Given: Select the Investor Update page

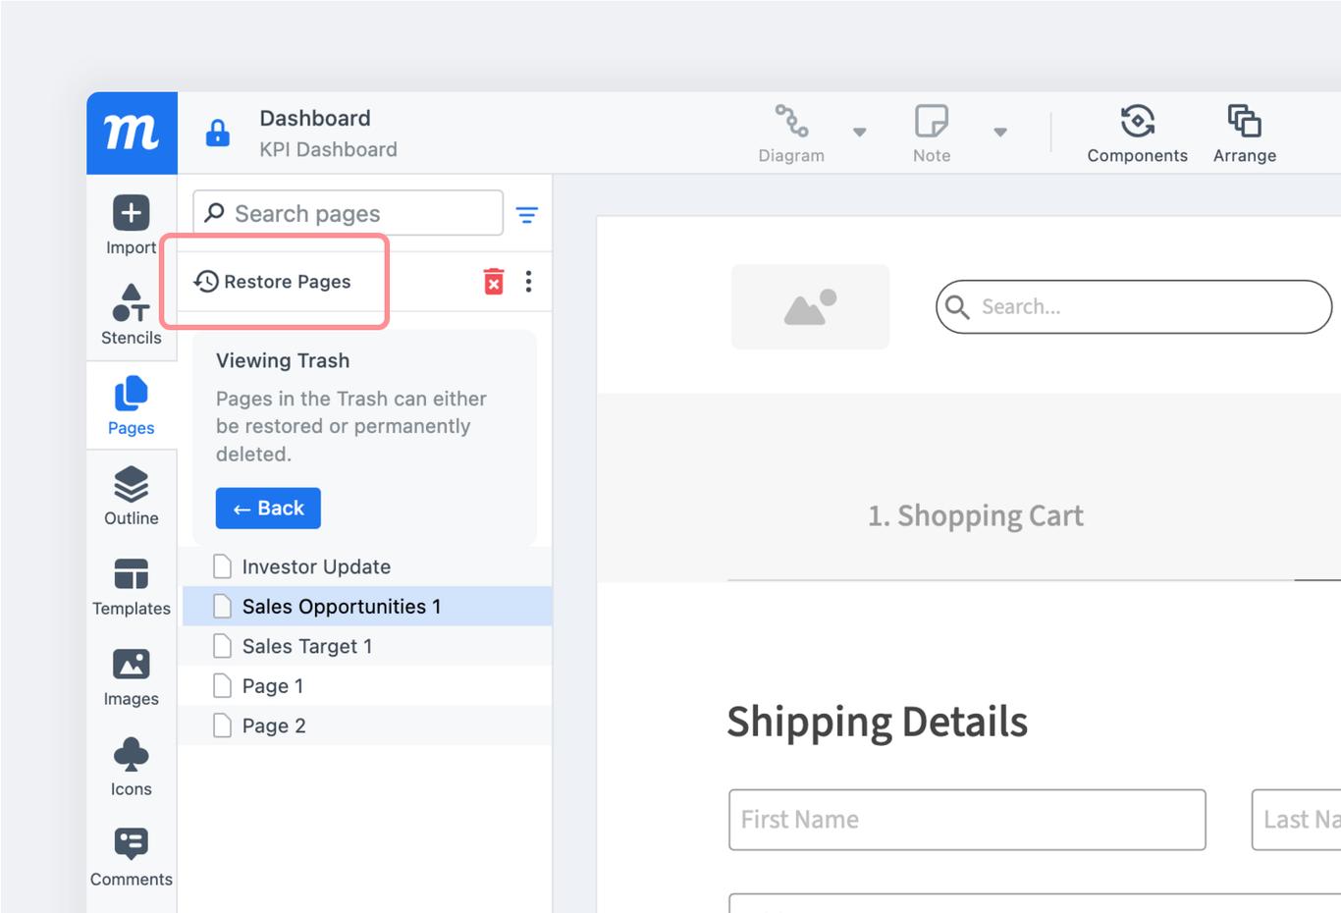Looking at the screenshot, I should click(x=365, y=566).
